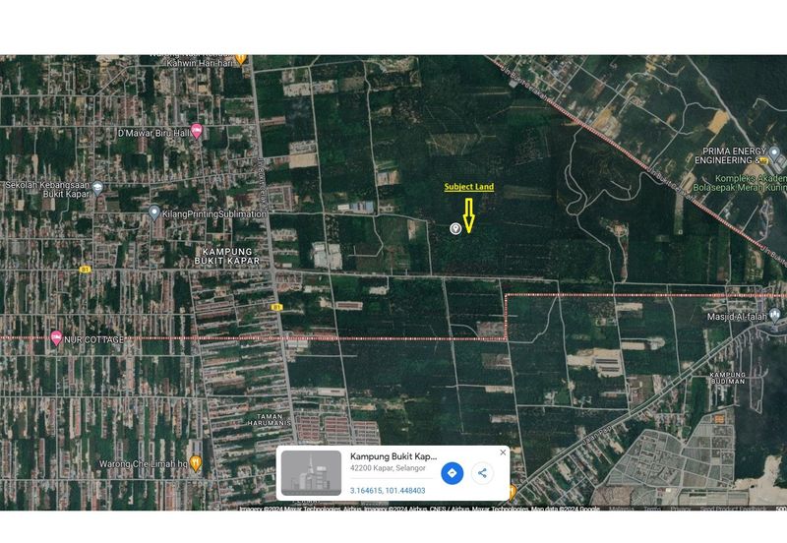The image size is (787, 543).
Task: Click the KAMPUNG BUDIMAN area label
Action: coord(727,378)
